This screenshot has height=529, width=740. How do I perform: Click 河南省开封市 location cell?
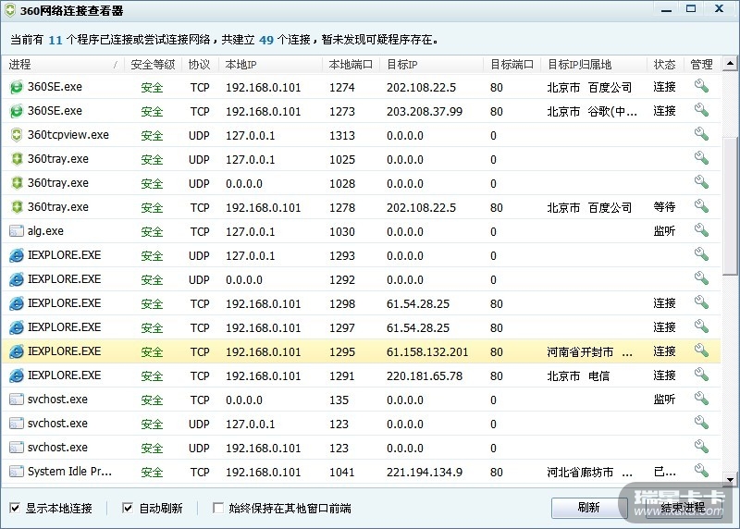[590, 352]
